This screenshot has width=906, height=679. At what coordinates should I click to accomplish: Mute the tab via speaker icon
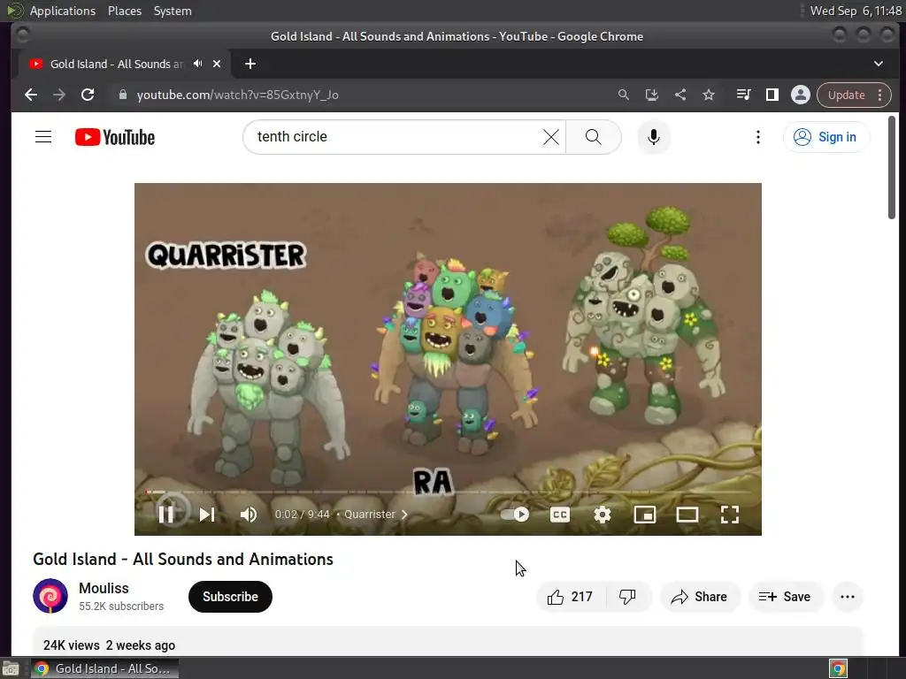tap(197, 64)
